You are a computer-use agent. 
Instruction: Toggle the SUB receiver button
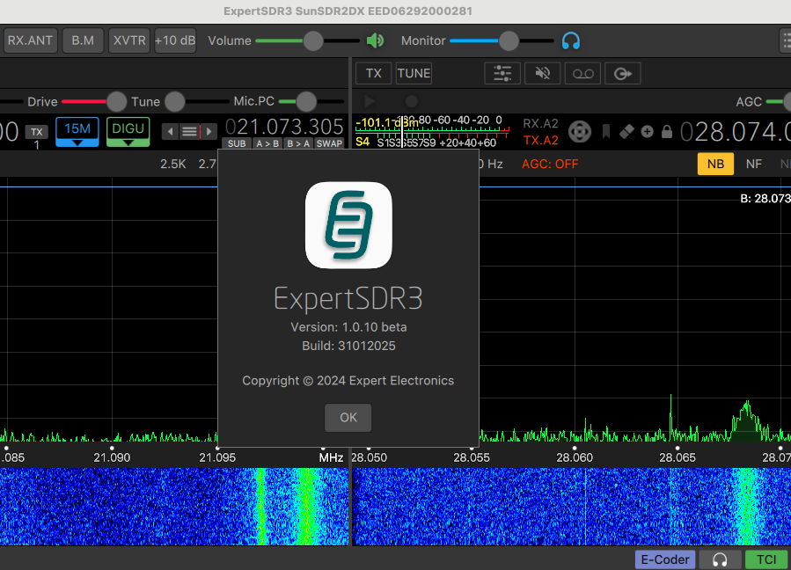click(x=237, y=143)
